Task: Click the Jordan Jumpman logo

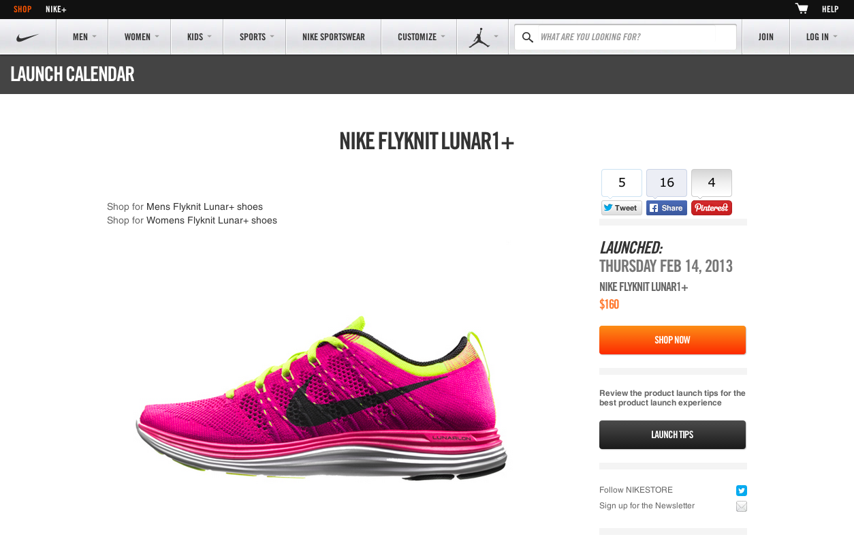Action: tap(479, 37)
